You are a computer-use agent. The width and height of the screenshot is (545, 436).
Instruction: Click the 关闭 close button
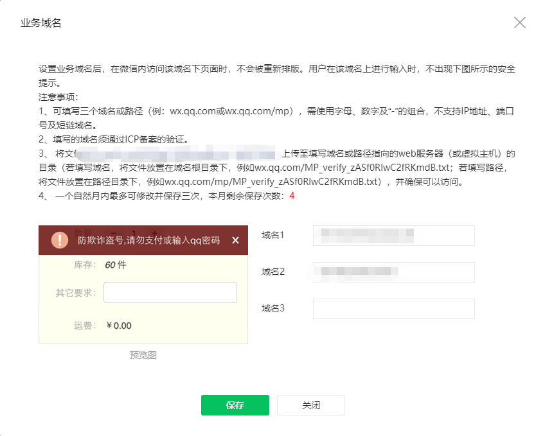(310, 405)
